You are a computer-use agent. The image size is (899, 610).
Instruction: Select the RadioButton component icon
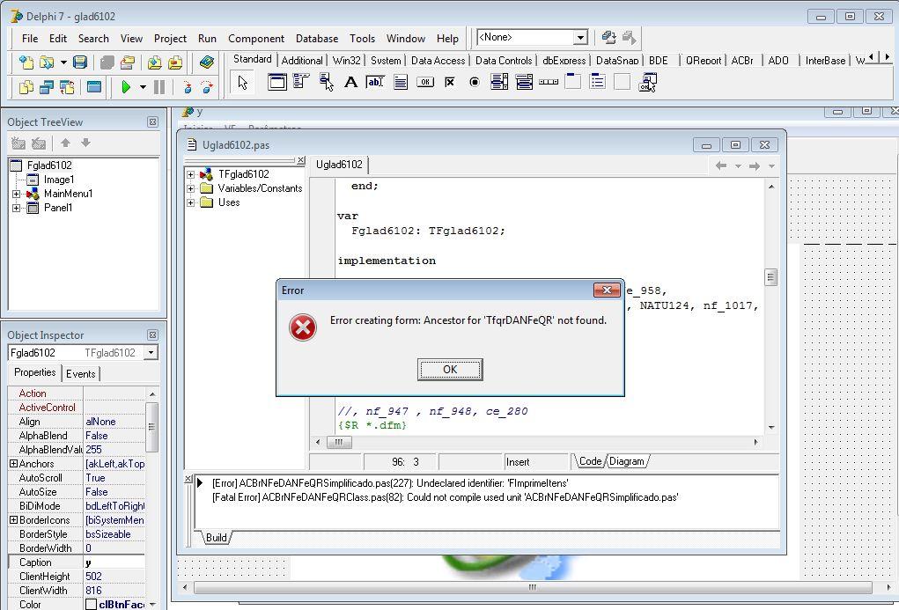tap(474, 82)
